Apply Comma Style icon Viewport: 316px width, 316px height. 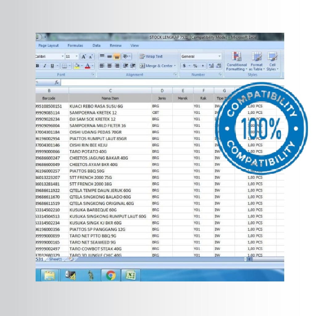(202, 66)
